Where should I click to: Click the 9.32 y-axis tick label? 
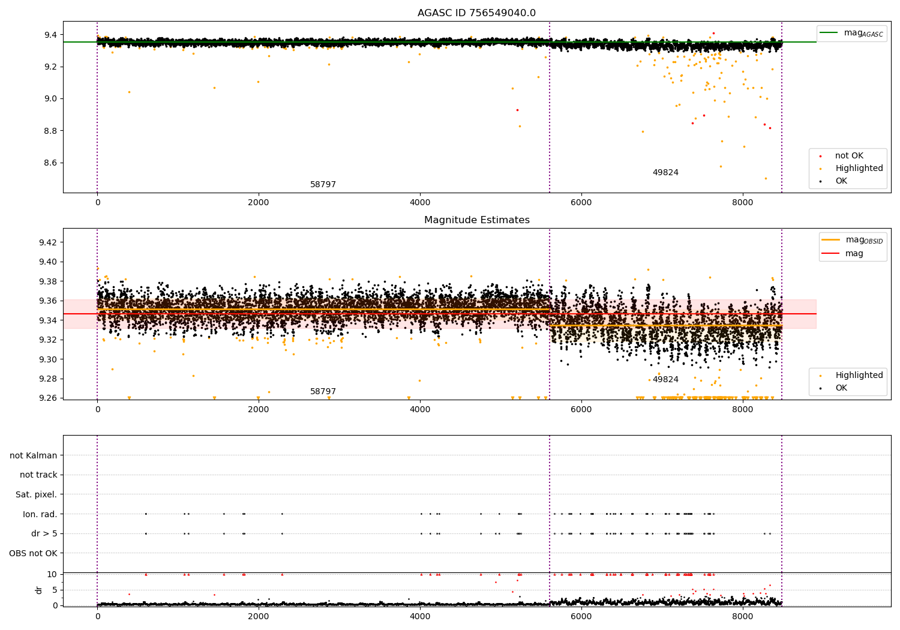click(48, 340)
